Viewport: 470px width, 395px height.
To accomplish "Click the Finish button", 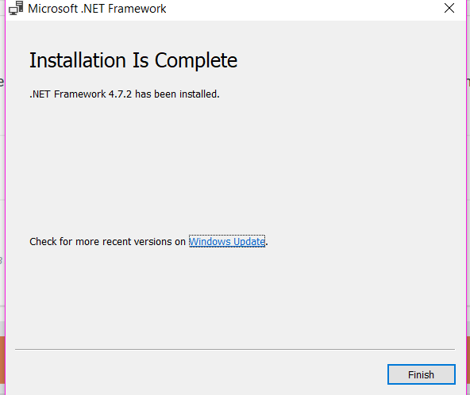I will (x=421, y=374).
